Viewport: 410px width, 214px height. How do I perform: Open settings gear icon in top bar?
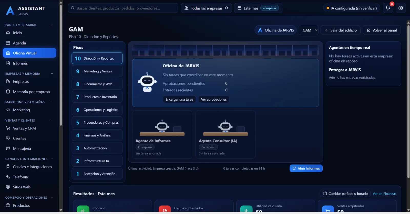tap(401, 8)
